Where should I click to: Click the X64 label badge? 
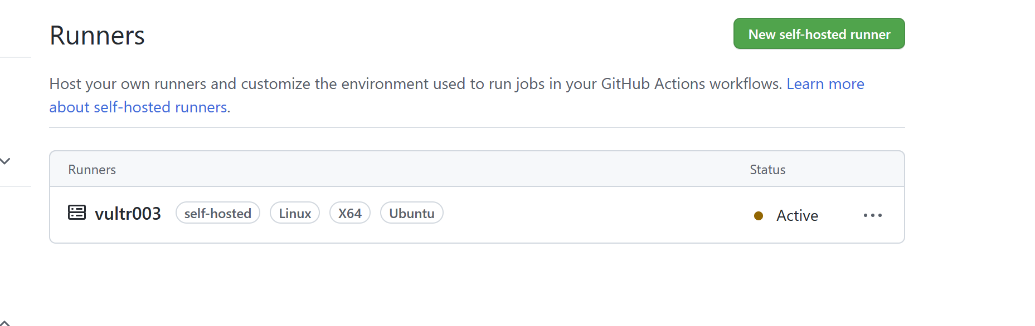349,213
